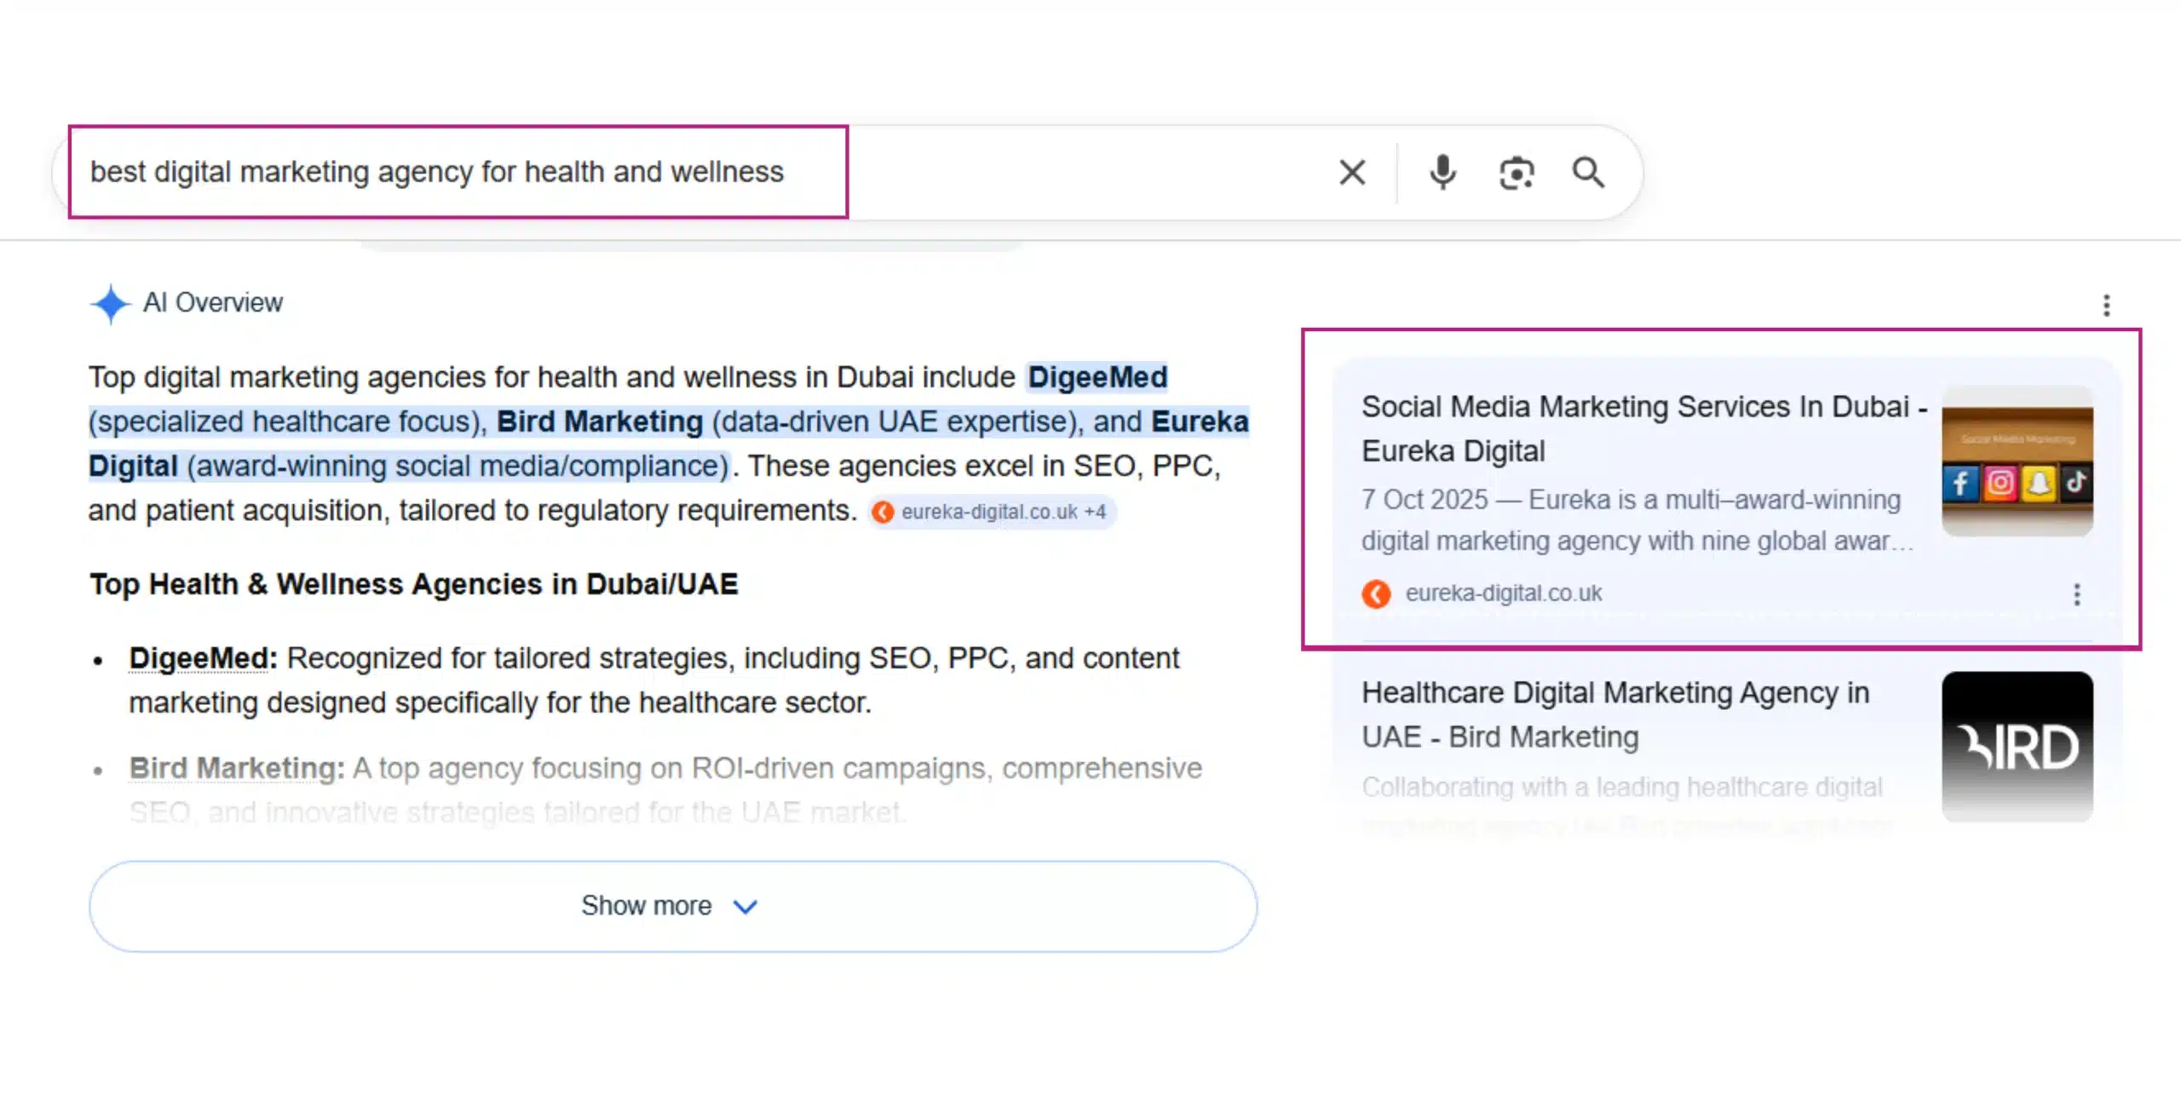2181x1112 pixels.
Task: Click the social media icons thumbnail image
Action: [2017, 461]
